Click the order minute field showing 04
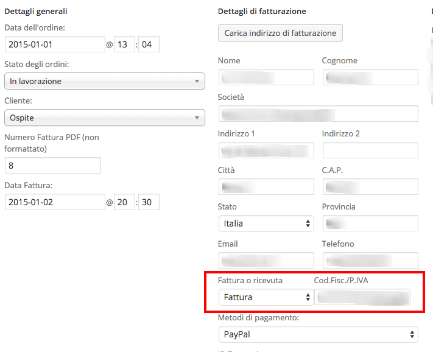 tap(149, 44)
